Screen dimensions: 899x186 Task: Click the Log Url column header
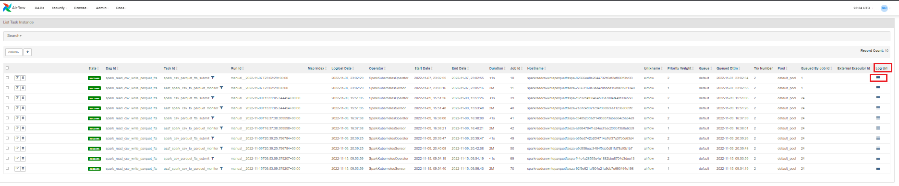point(881,68)
